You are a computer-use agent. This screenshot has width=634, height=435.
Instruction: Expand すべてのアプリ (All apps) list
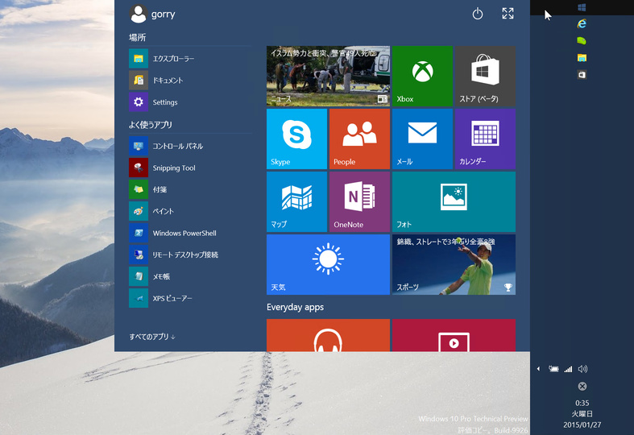[152, 337]
